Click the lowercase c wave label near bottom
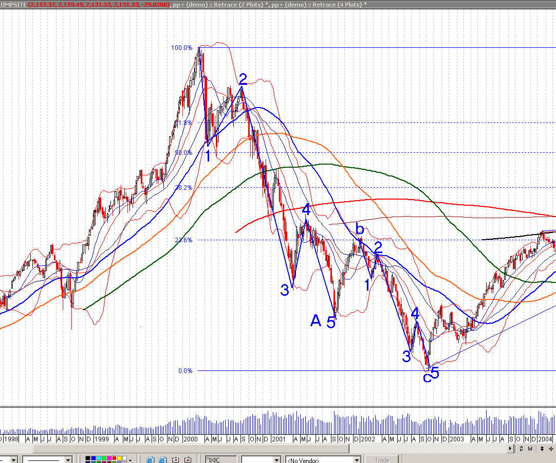The height and width of the screenshot is (463, 556). [428, 377]
